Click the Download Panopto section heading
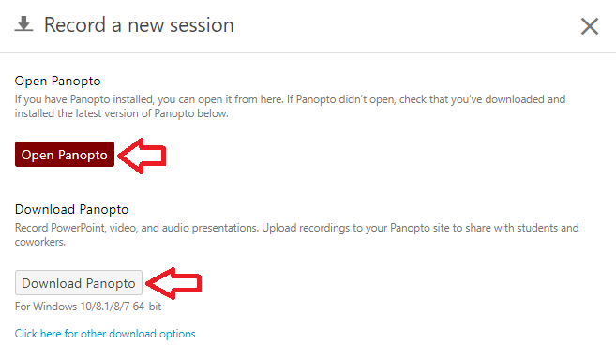616x359 pixels. tap(71, 209)
